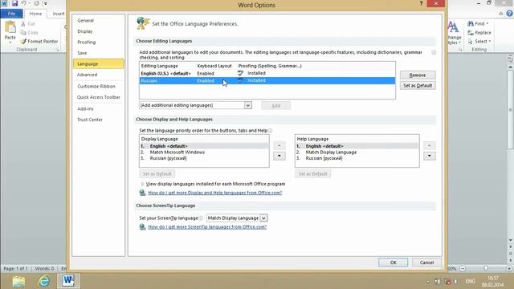Click the Minimize the Ribbon caret icon
This screenshot has width=514, height=289.
pos(500,14)
